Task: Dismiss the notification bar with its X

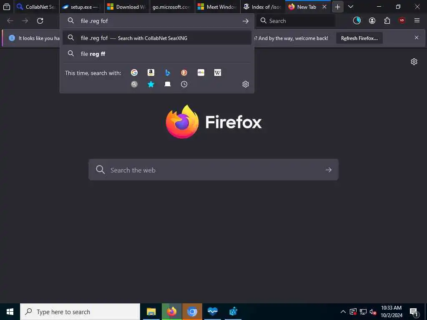Action: click(x=417, y=37)
